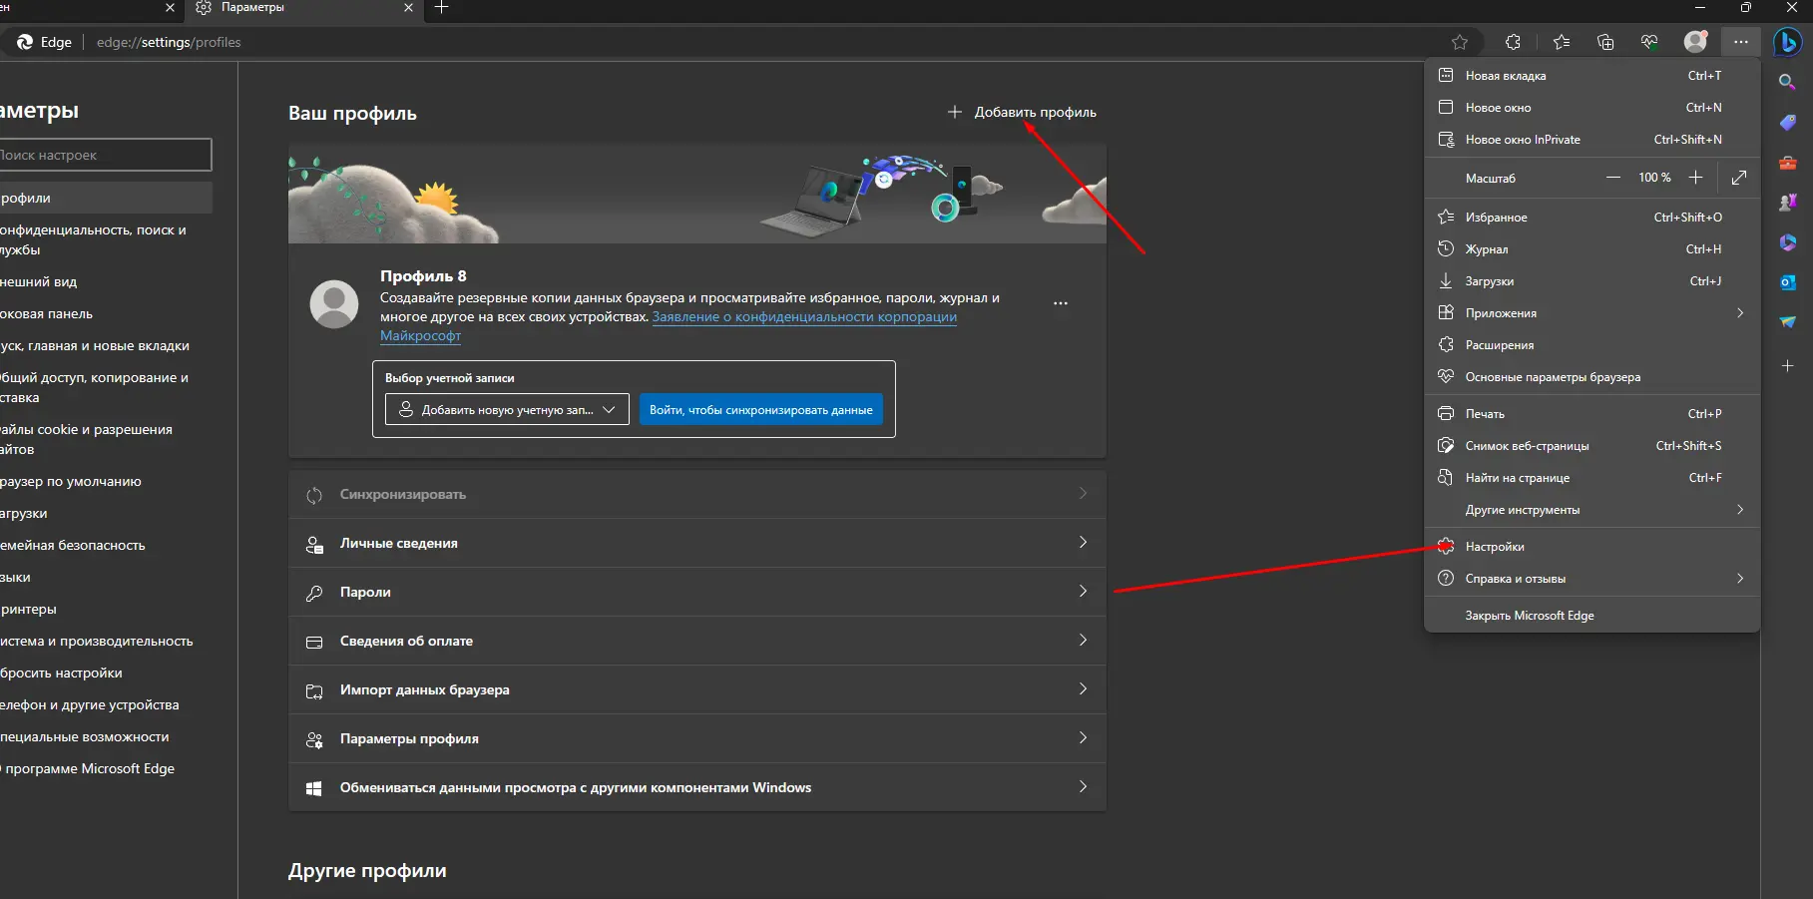Open the Семейная безопасность settings section
1813x899 pixels.
tap(105, 545)
